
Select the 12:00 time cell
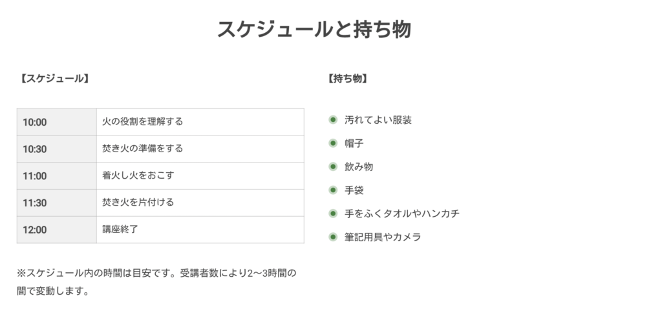[x=57, y=230]
